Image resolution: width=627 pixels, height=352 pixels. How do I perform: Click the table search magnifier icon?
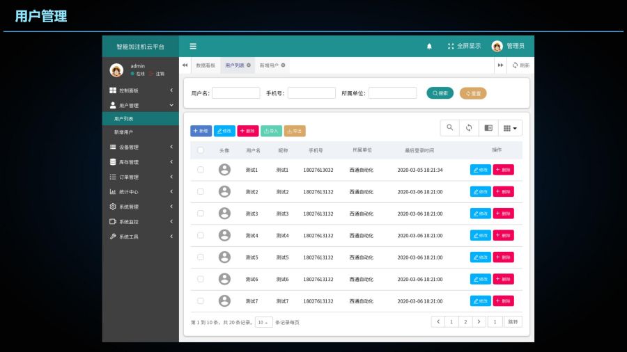point(450,128)
